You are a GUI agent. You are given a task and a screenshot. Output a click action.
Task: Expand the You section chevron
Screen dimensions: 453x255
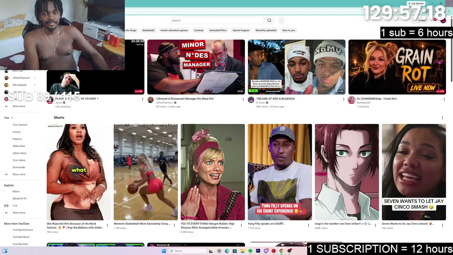click(12, 118)
